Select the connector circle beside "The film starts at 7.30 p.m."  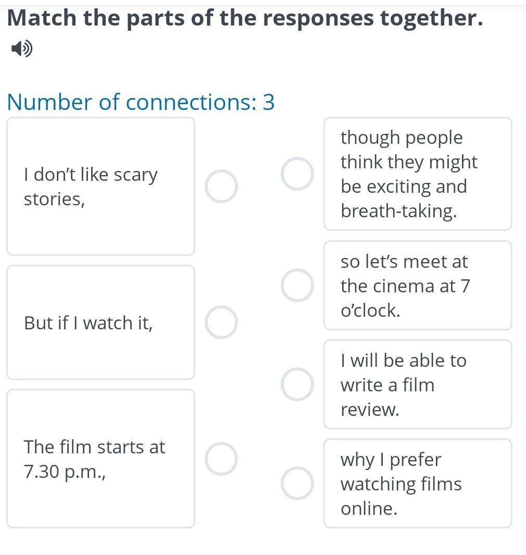221,459
